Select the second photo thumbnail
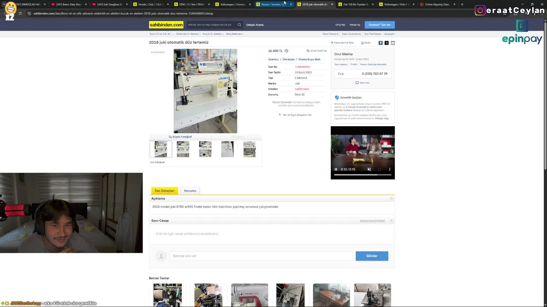This screenshot has height=307, width=547. pos(183,149)
